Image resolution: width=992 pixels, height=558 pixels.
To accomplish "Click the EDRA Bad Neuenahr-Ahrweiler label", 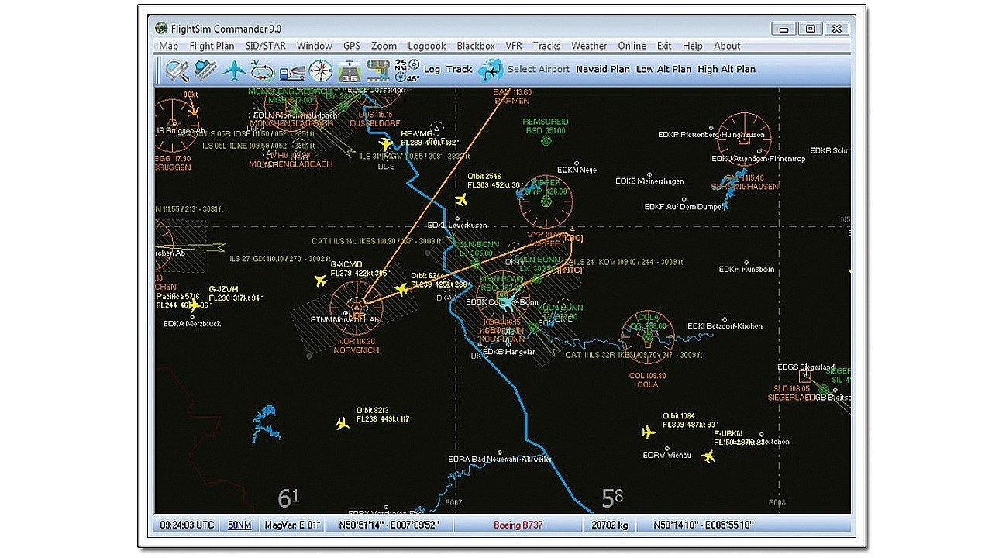I will 500,460.
